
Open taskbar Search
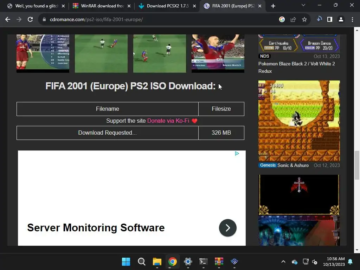pyautogui.click(x=141, y=262)
